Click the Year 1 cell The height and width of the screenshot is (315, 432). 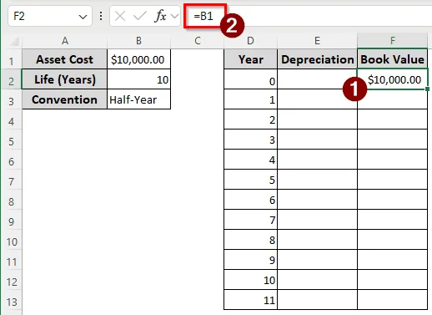250,99
